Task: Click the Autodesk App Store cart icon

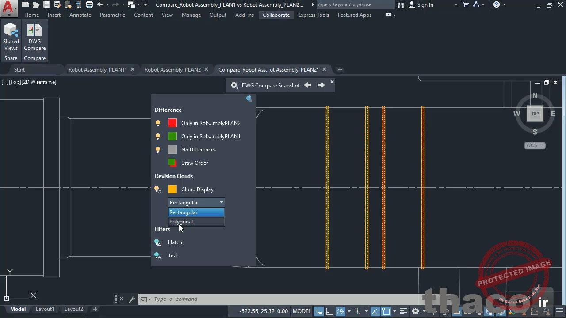Action: click(x=466, y=4)
